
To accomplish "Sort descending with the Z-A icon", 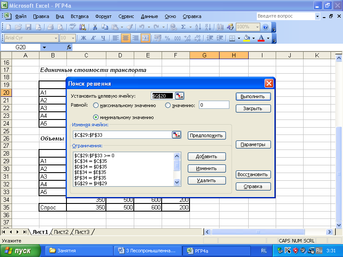I will (208, 27).
